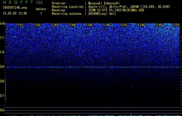Click the 0.7 kHz axis label
The height and width of the screenshot is (116, 182).
(2, 96)
